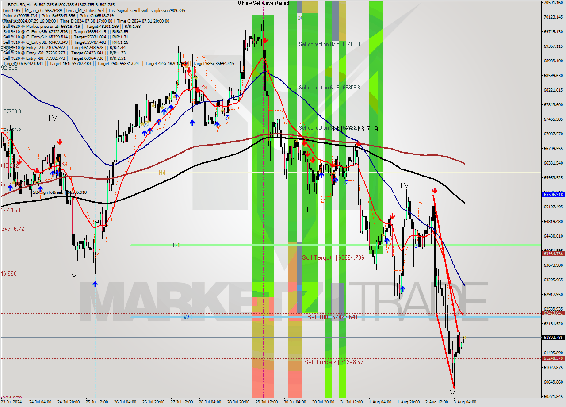The height and width of the screenshot is (407, 566).
Task: Click the blue up arrow below the 25 Jul low
Action: pos(95,284)
